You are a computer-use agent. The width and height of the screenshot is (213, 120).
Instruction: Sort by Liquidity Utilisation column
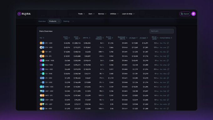click(x=100, y=38)
